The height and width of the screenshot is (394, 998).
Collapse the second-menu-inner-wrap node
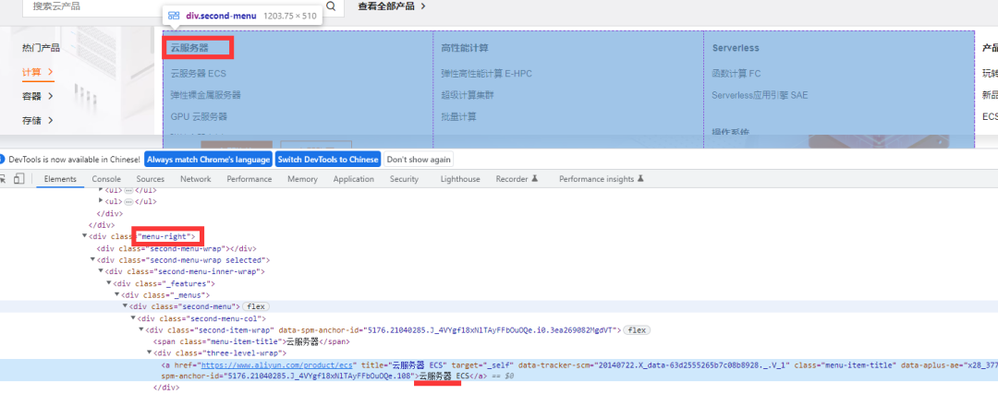(102, 271)
